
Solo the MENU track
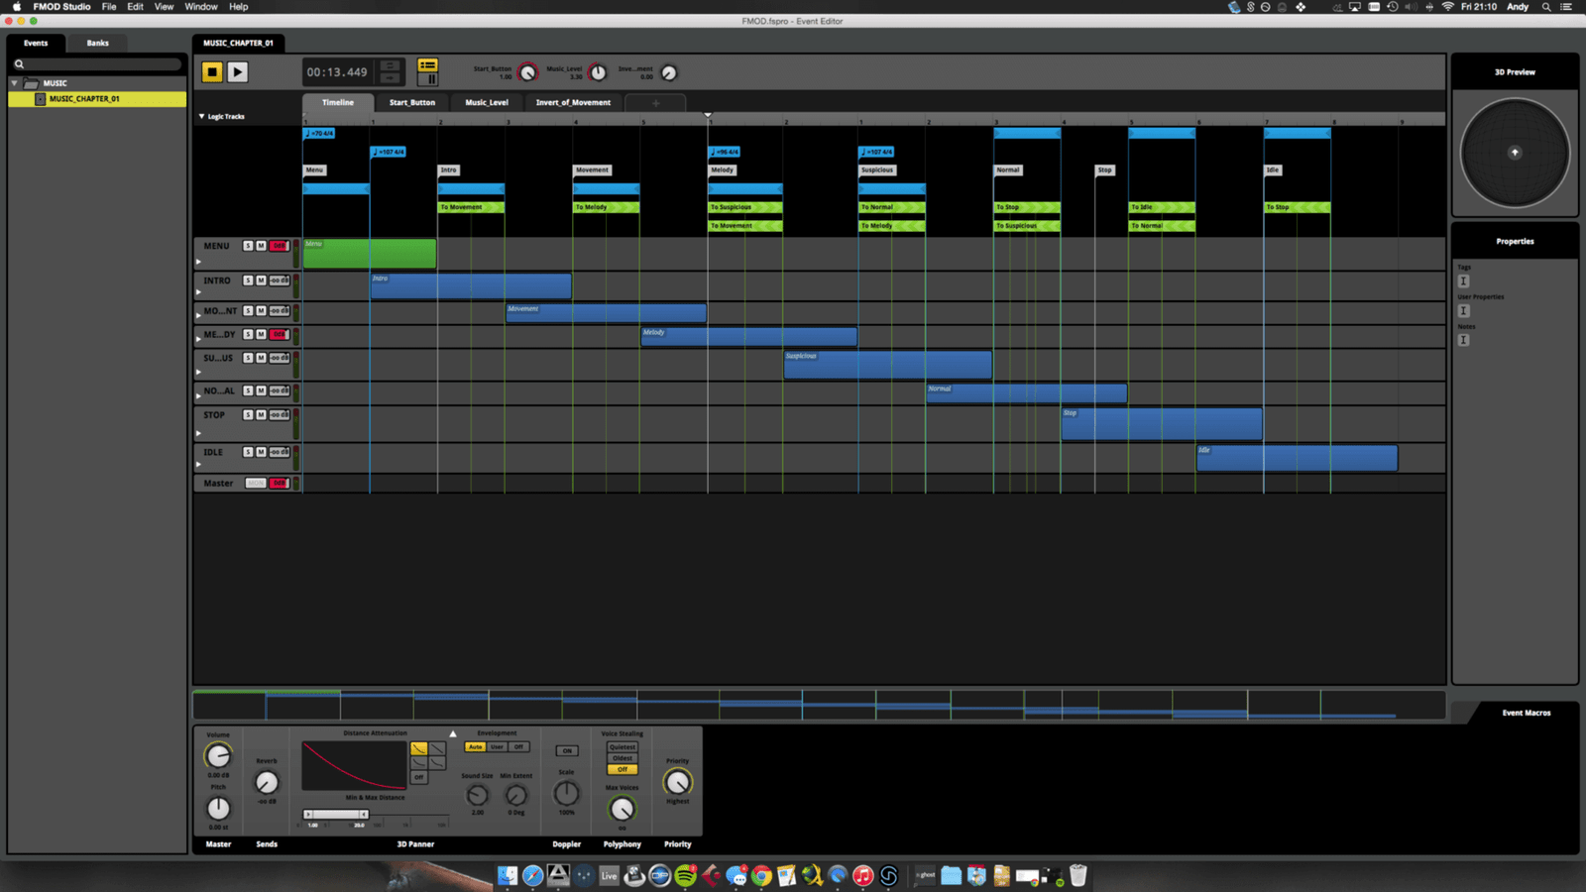pyautogui.click(x=248, y=246)
